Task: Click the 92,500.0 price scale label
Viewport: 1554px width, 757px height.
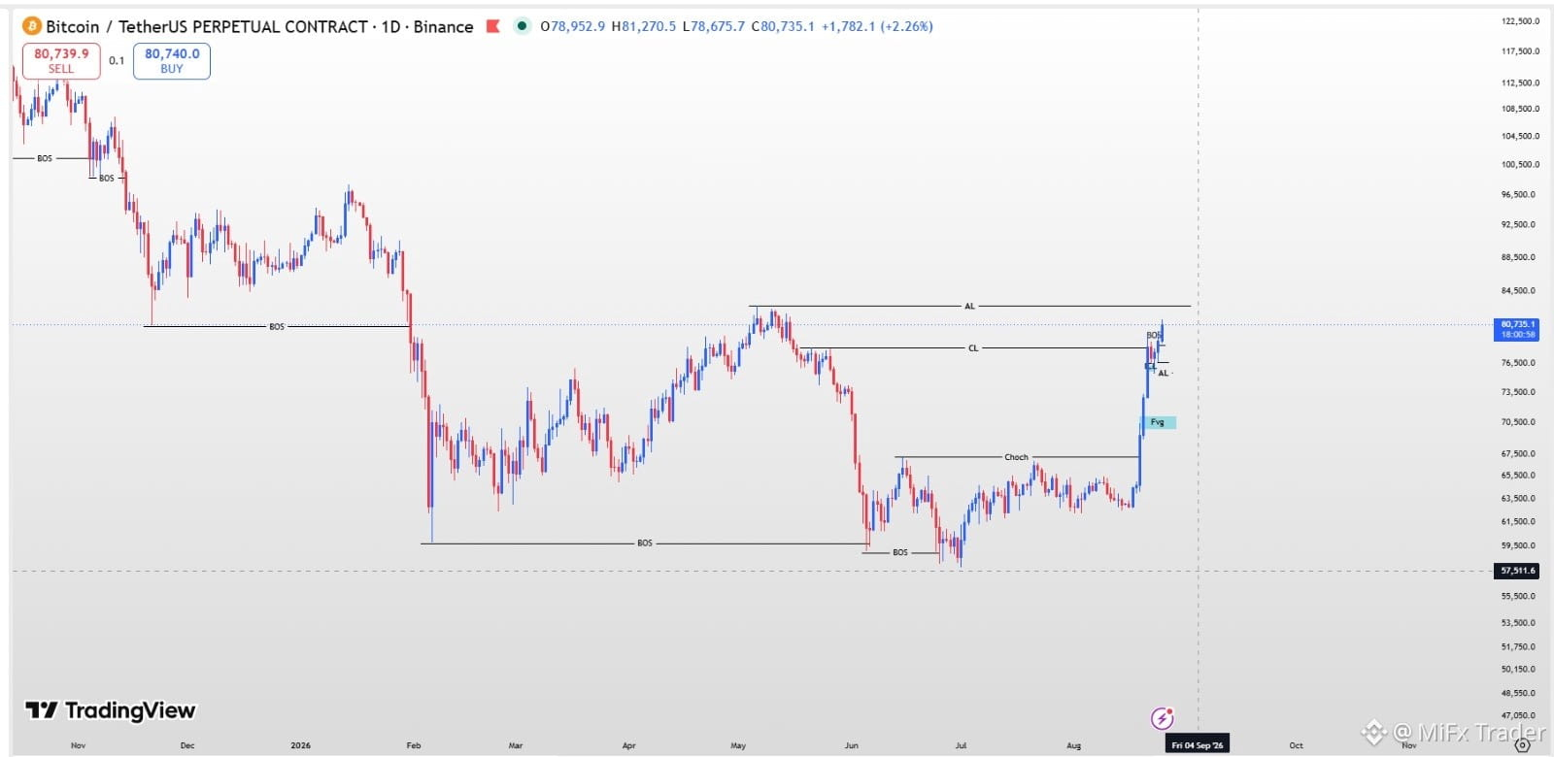Action: click(x=1518, y=224)
